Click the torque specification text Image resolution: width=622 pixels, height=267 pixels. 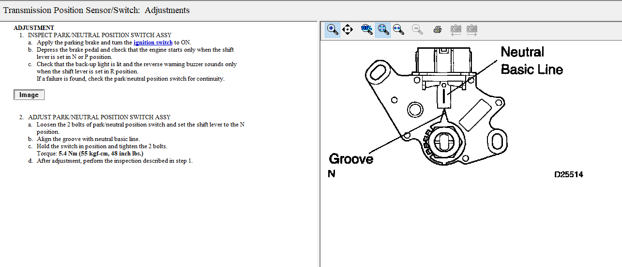[x=90, y=154]
